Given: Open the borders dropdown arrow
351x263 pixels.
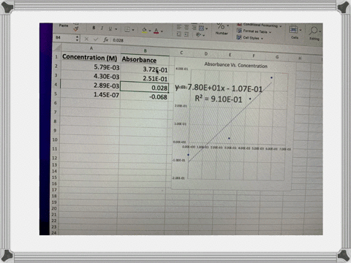Looking at the screenshot, I should point(133,30).
